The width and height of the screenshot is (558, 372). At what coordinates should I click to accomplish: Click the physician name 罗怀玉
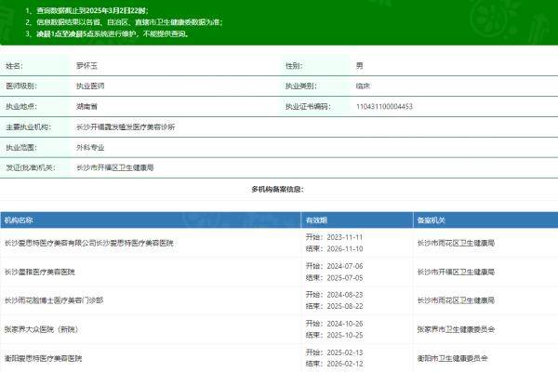[x=86, y=66]
